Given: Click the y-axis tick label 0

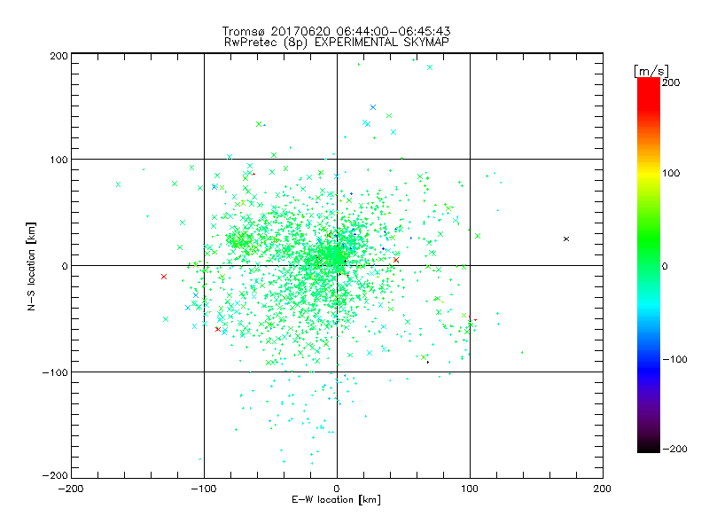Looking at the screenshot, I should [x=65, y=266].
